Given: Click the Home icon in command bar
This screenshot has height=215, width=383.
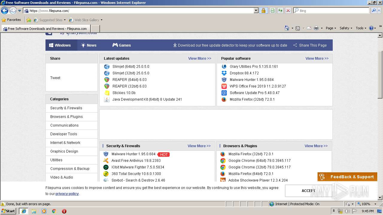Looking at the screenshot, I should click(x=287, y=28).
